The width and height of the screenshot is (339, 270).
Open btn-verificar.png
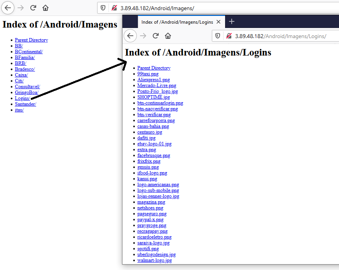click(x=154, y=115)
